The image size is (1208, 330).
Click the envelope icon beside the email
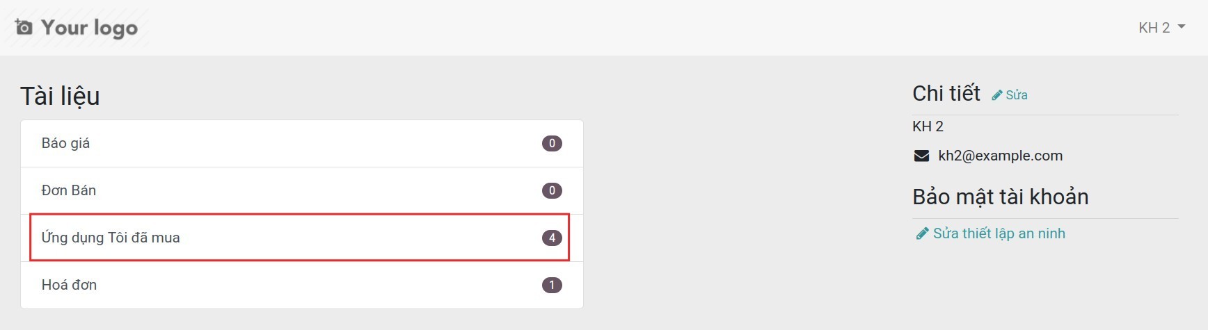point(921,156)
